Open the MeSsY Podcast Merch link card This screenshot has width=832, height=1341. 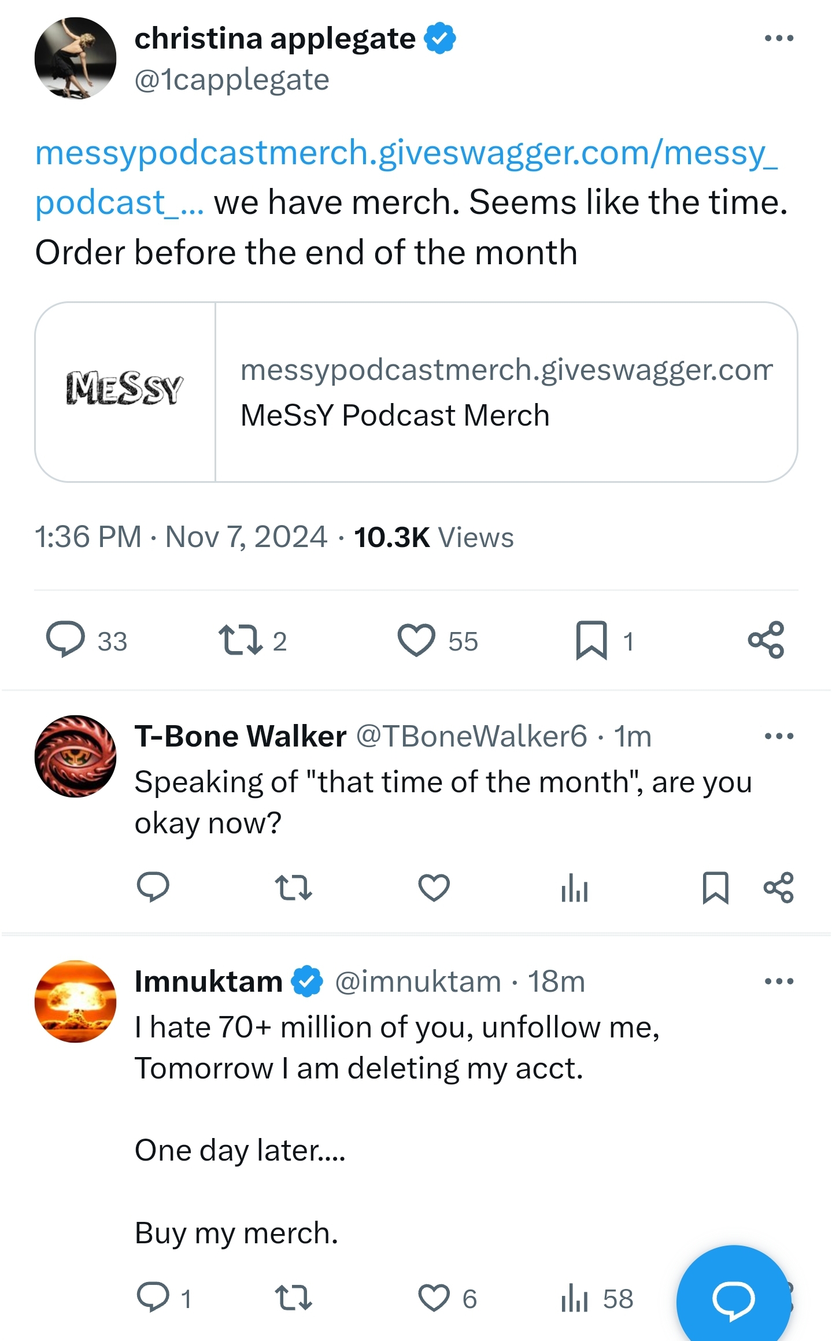[416, 392]
